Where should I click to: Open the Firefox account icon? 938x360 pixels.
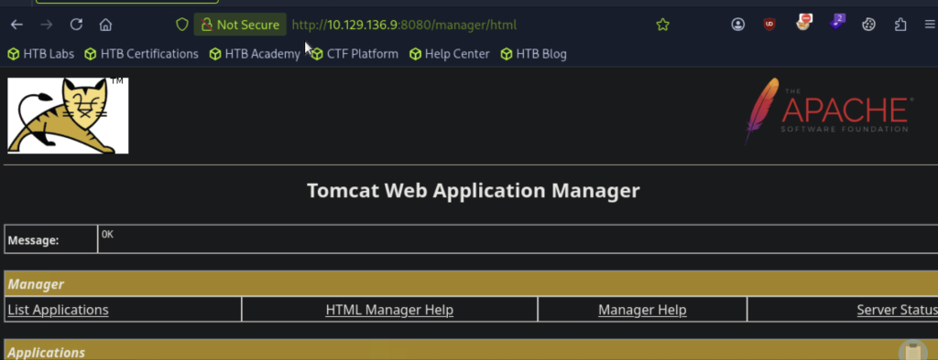click(738, 25)
